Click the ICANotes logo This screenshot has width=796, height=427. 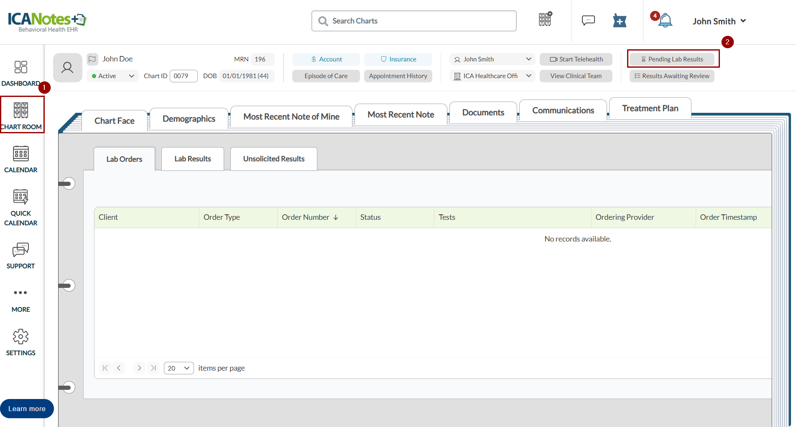click(47, 22)
